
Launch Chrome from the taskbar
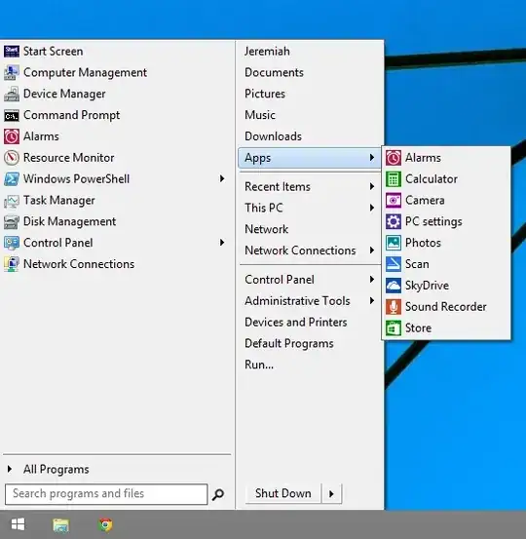tap(105, 525)
